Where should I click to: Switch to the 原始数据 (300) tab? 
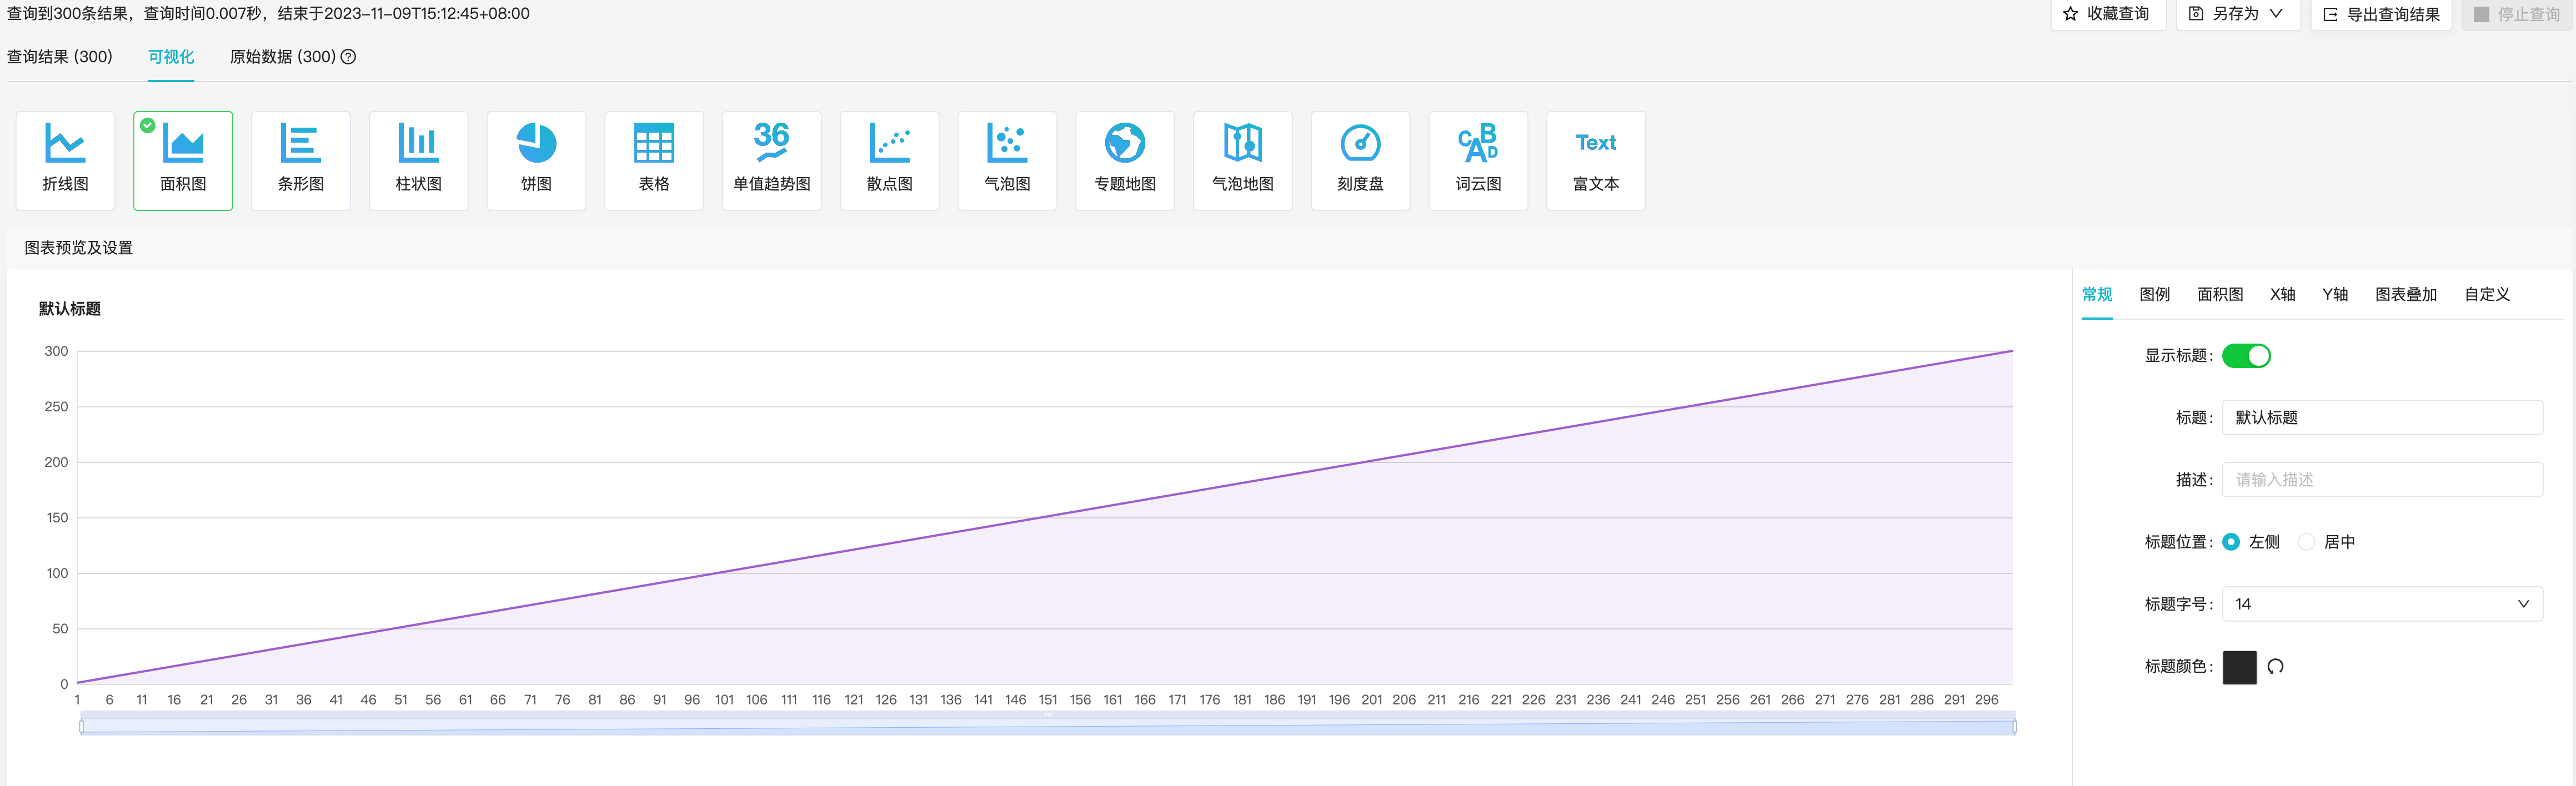point(283,57)
